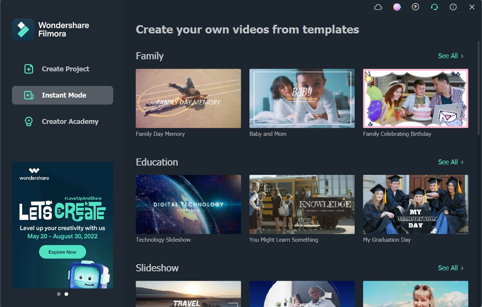Click the robot mascot in the banner
482x307 pixels.
89,275
